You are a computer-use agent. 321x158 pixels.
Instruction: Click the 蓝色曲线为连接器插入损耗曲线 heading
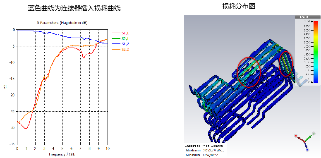click(74, 8)
